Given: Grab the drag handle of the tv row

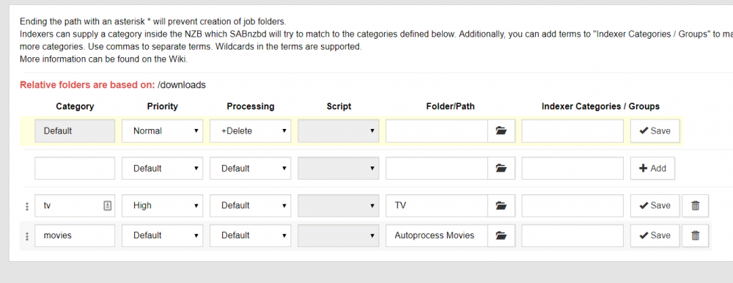Looking at the screenshot, I should pos(27,206).
